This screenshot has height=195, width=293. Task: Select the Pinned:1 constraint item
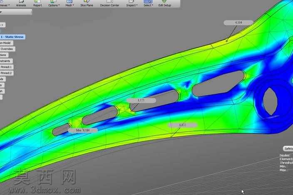tap(6, 67)
